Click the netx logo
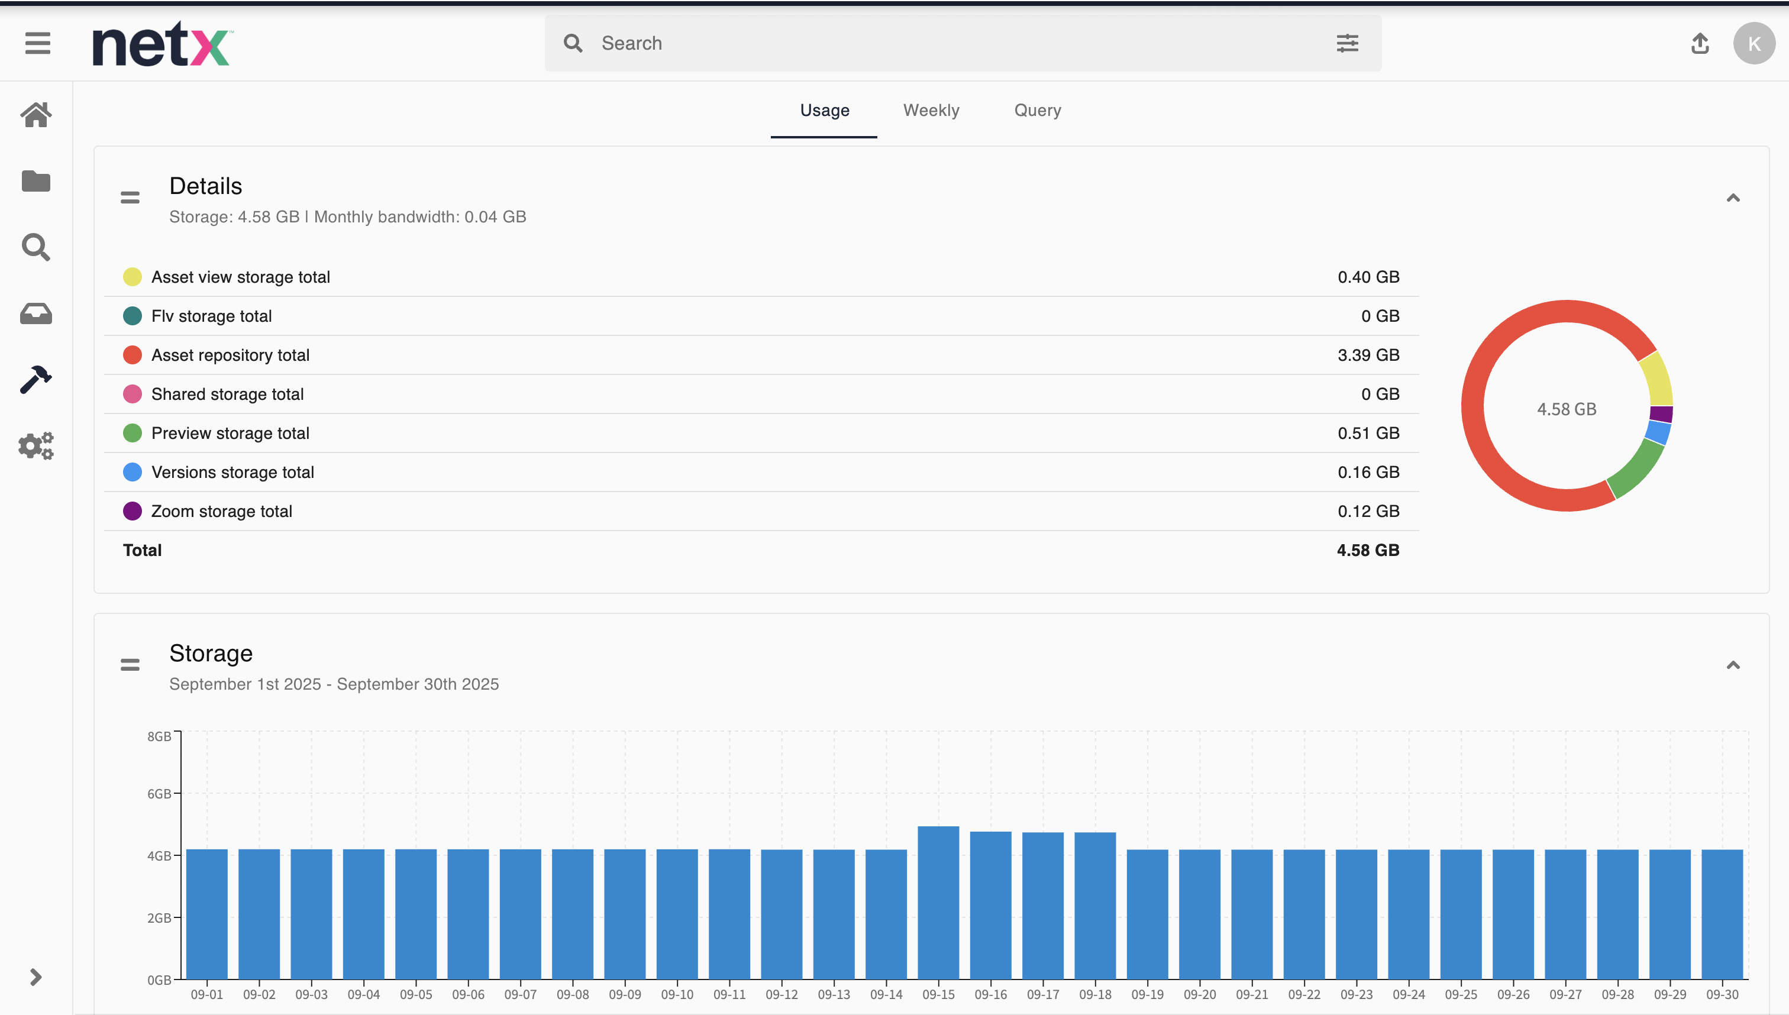 [x=162, y=44]
